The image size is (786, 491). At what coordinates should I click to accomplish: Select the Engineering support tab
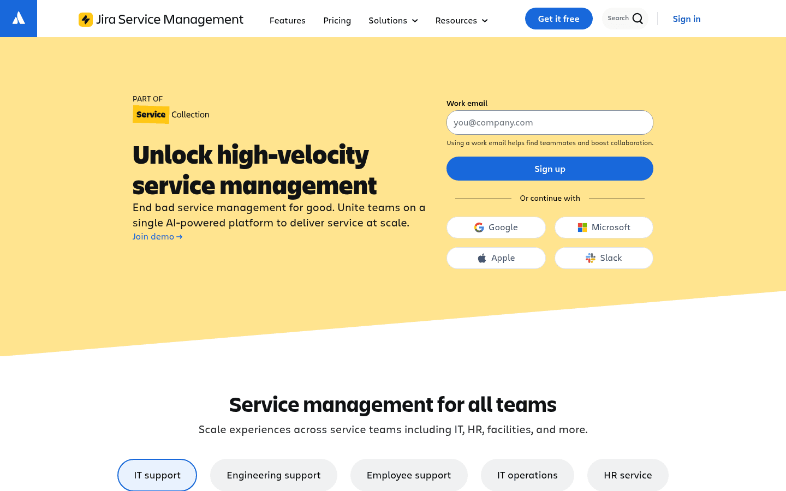pyautogui.click(x=273, y=475)
